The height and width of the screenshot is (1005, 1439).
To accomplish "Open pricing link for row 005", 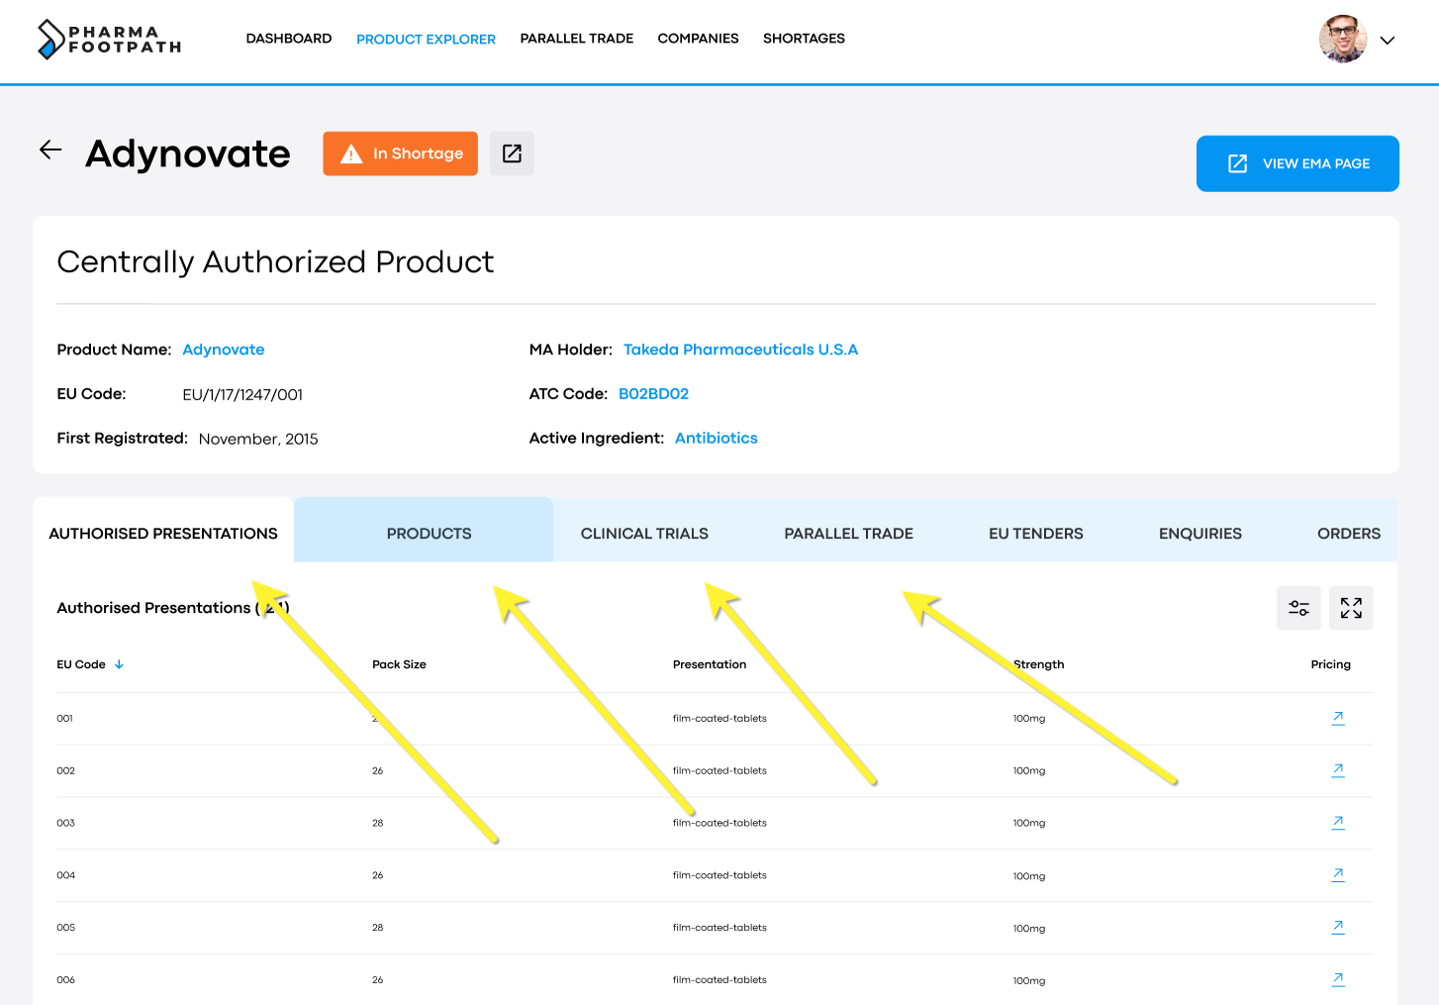I will point(1338,928).
